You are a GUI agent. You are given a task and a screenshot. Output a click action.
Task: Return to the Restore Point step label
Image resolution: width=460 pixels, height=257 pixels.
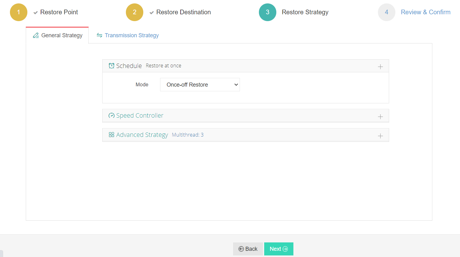(x=59, y=12)
